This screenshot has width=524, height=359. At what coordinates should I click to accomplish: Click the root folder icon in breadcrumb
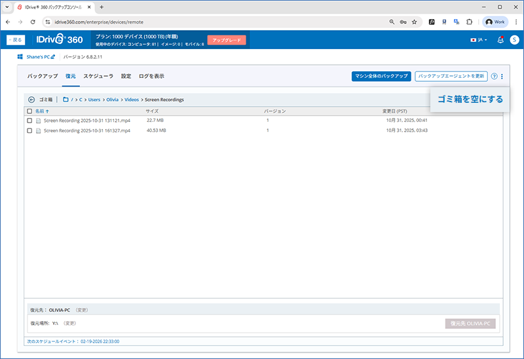tap(65, 100)
